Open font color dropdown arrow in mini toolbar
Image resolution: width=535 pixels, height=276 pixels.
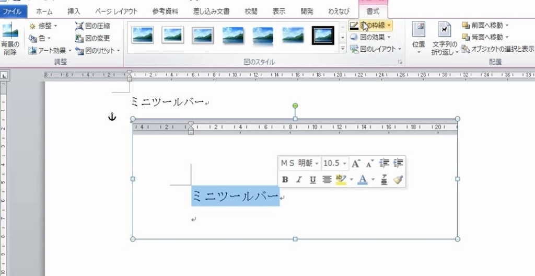373,179
